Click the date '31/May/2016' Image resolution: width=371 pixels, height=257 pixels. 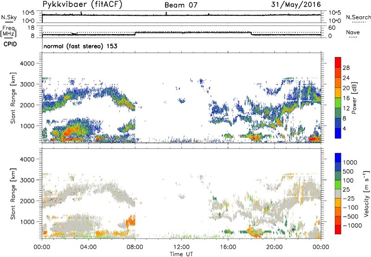click(x=296, y=5)
